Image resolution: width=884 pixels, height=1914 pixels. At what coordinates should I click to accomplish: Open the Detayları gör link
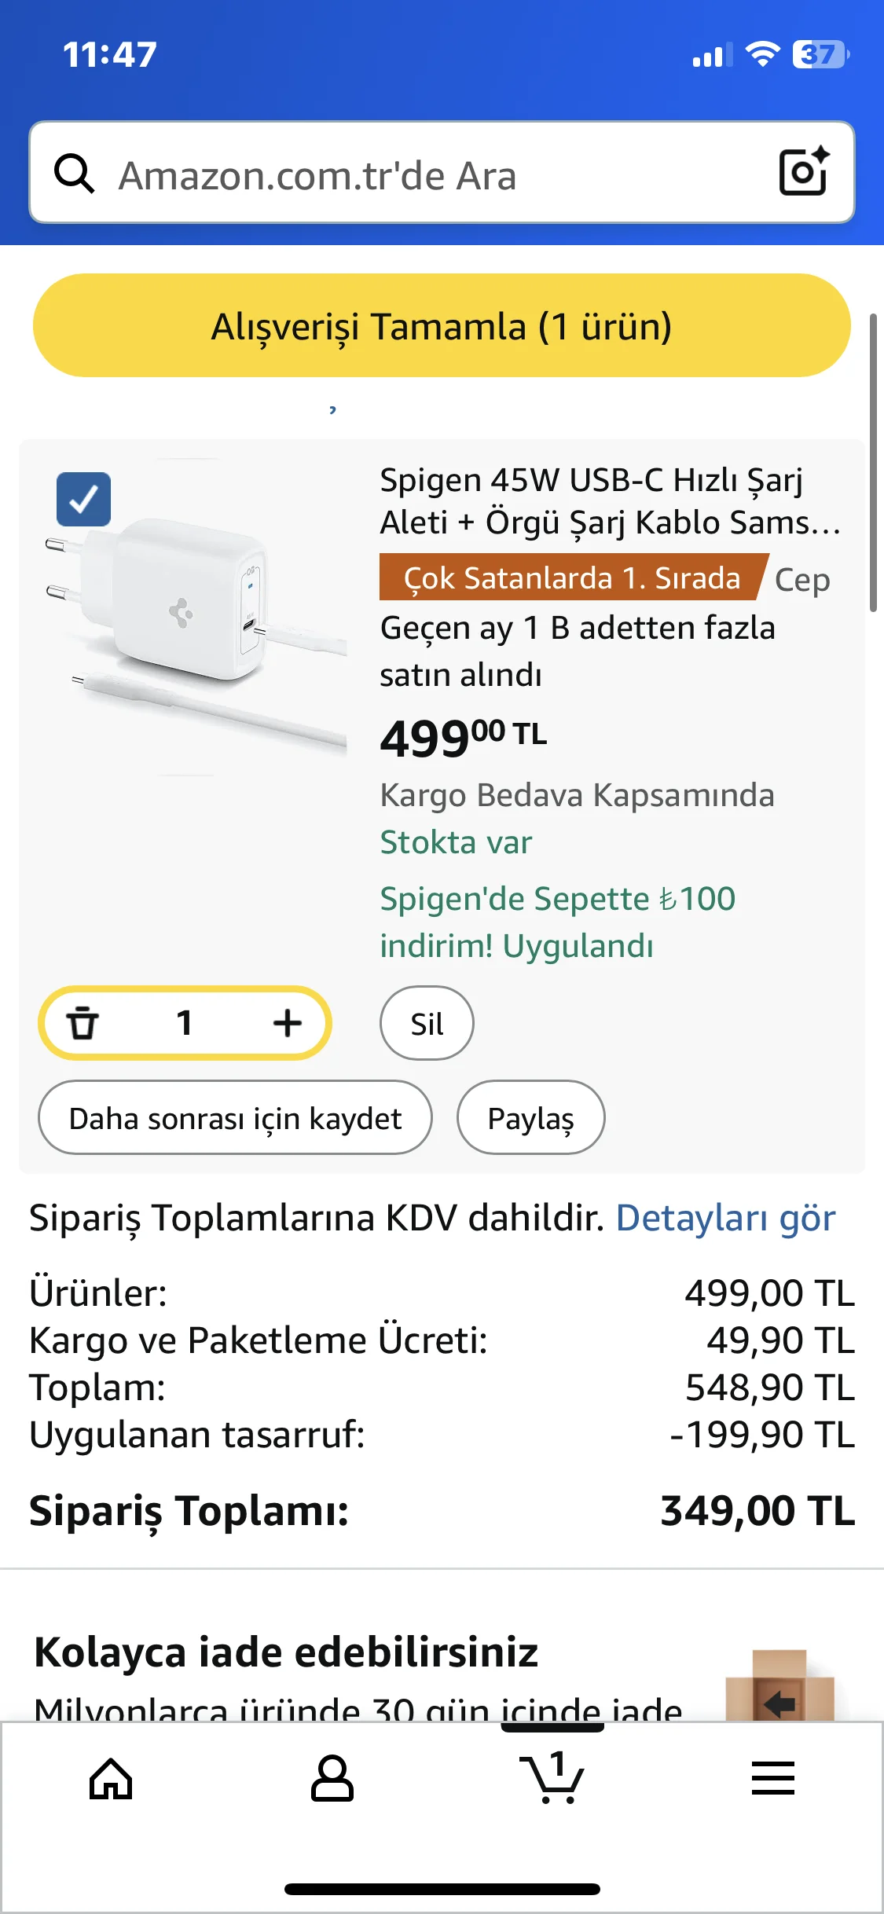725,1219
